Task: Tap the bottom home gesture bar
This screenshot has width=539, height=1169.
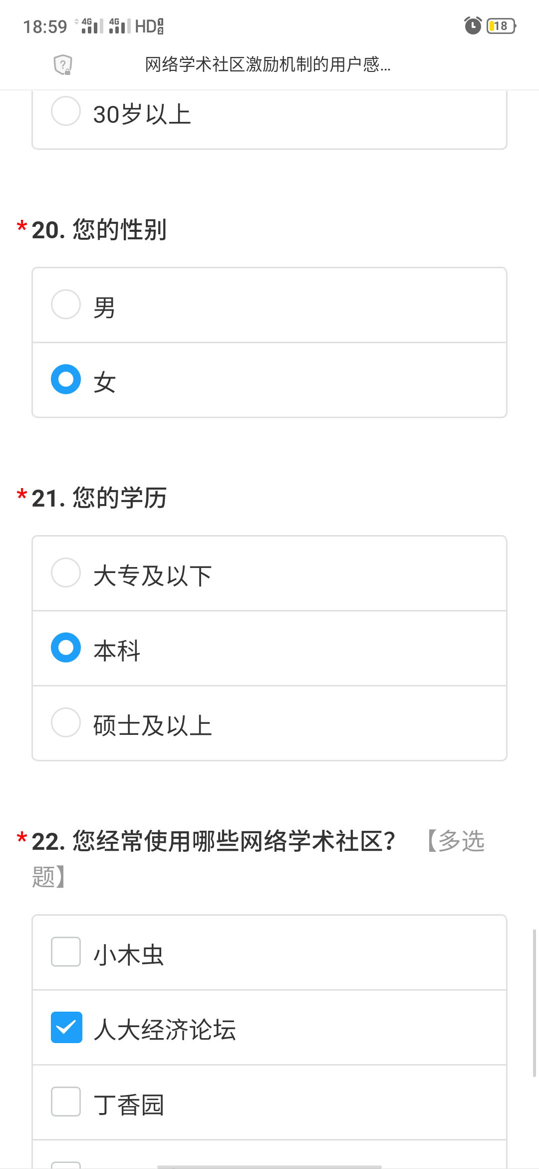Action: pos(269,1167)
